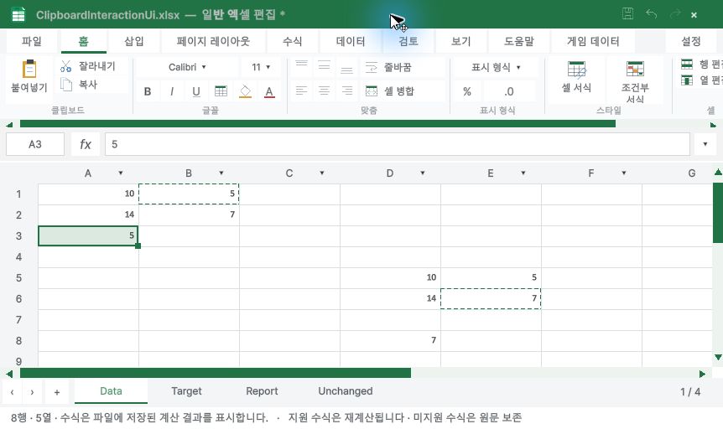The height and width of the screenshot is (429, 723).
Task: Click the Copy (복사) icon
Action: click(66, 85)
